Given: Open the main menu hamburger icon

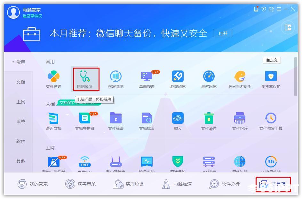Looking at the screenshot, I should (x=279, y=9).
